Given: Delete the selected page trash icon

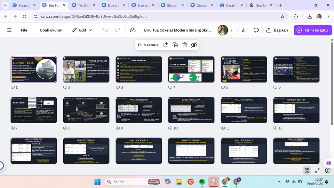Looking at the screenshot, I should coord(184,45).
